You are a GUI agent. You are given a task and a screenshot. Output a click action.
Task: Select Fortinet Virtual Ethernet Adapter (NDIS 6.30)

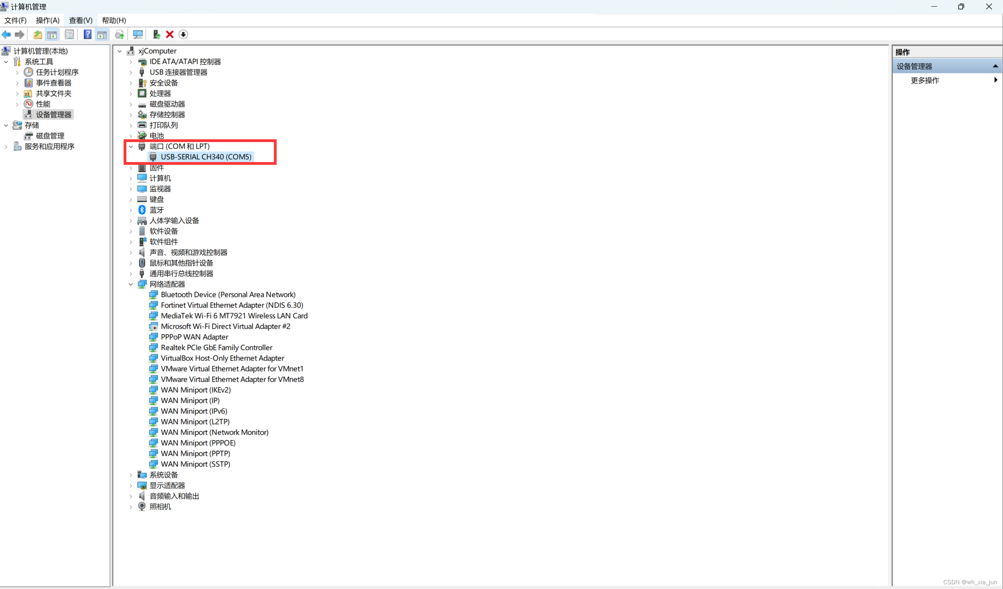(232, 305)
